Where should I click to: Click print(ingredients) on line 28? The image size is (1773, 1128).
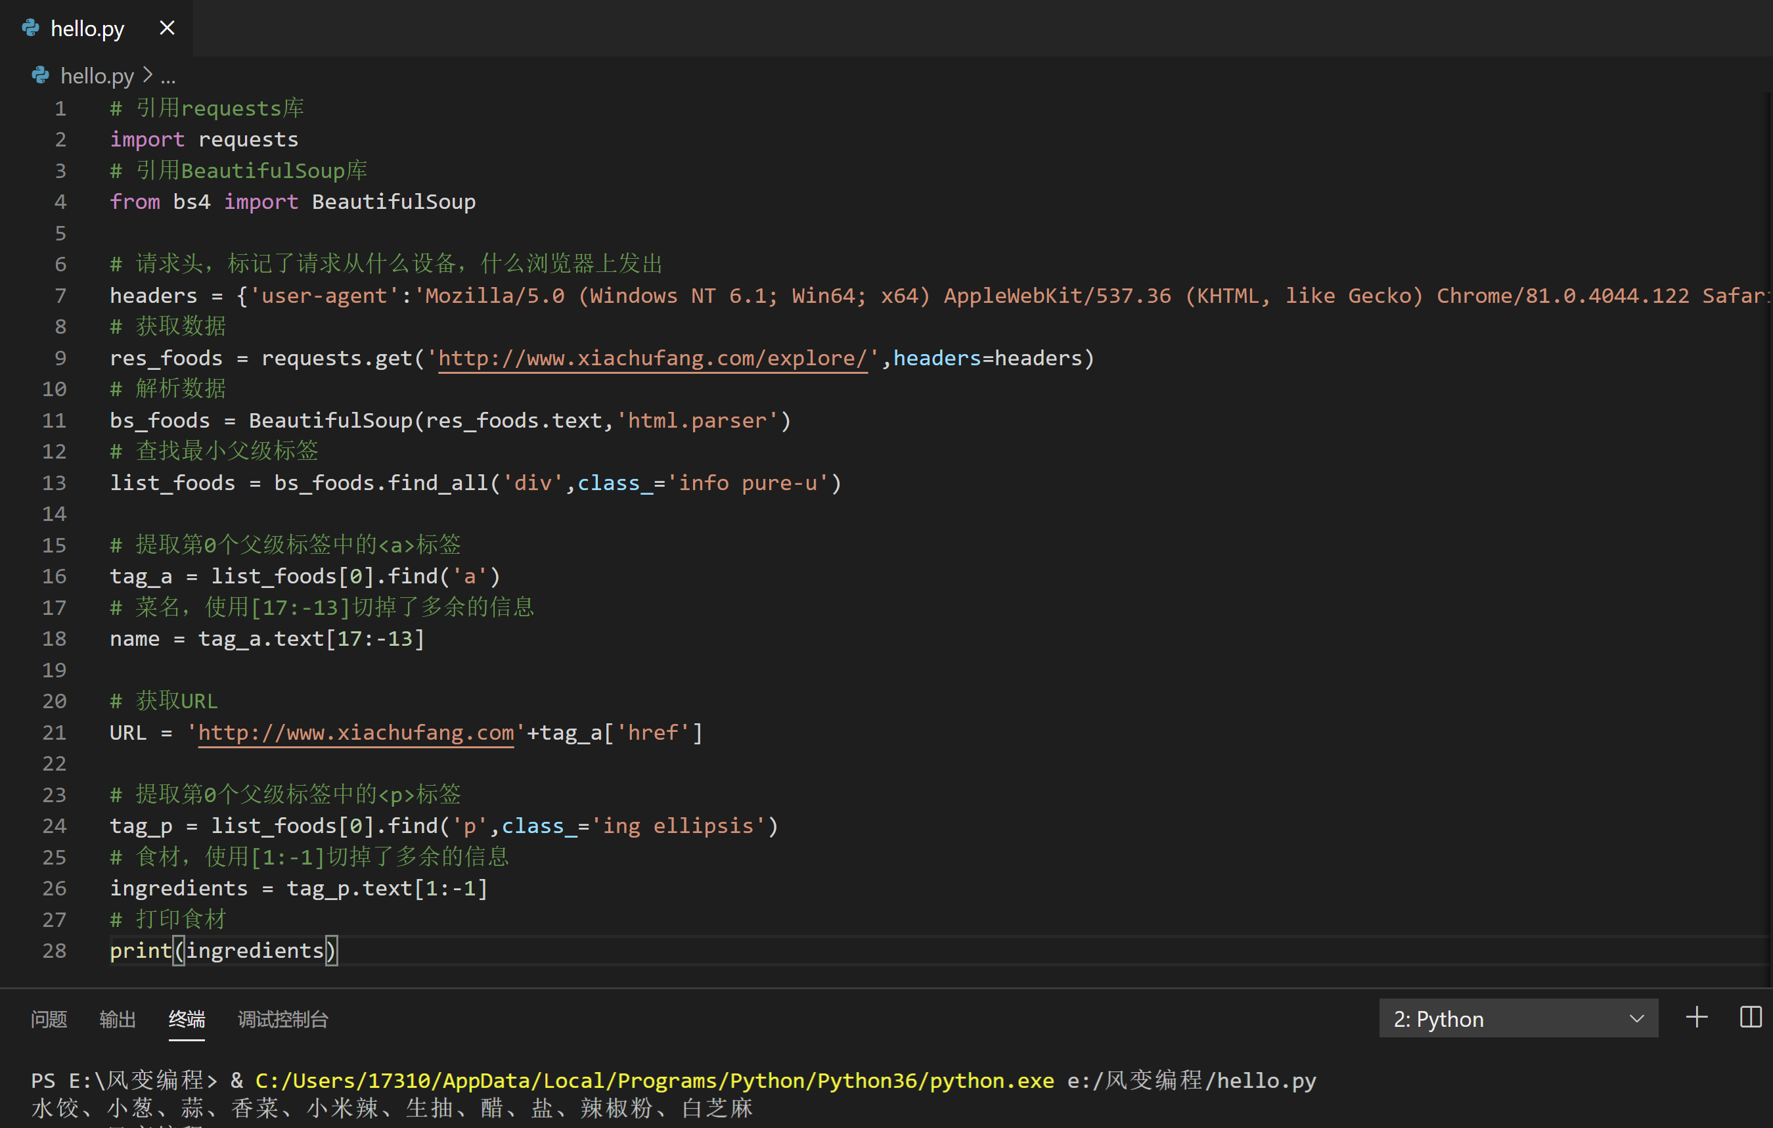[x=223, y=951]
